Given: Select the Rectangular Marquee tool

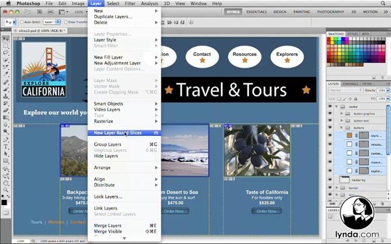Looking at the screenshot, I should [x=5, y=46].
